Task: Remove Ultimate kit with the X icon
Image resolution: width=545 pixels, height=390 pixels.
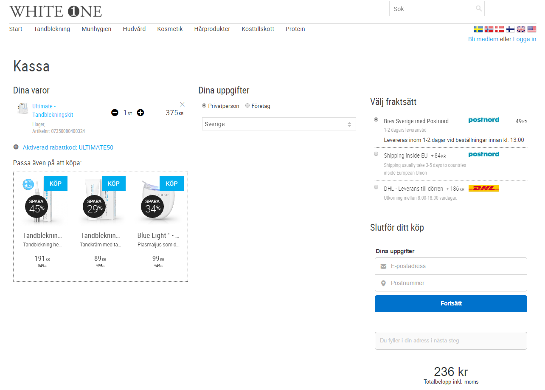Action: 182,105
